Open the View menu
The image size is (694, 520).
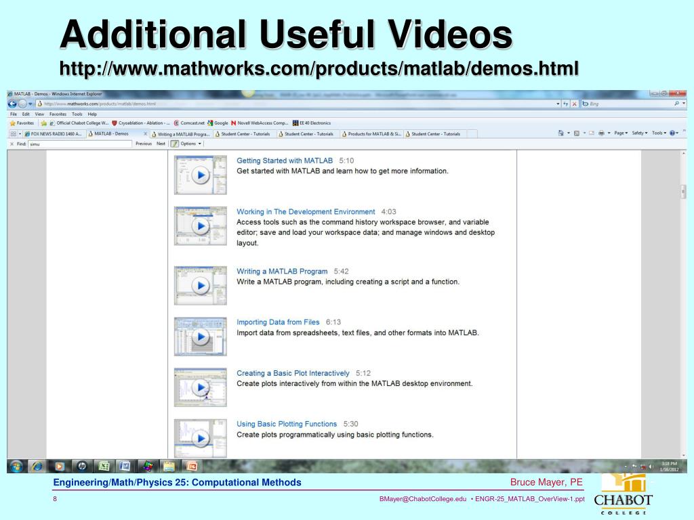coord(39,114)
